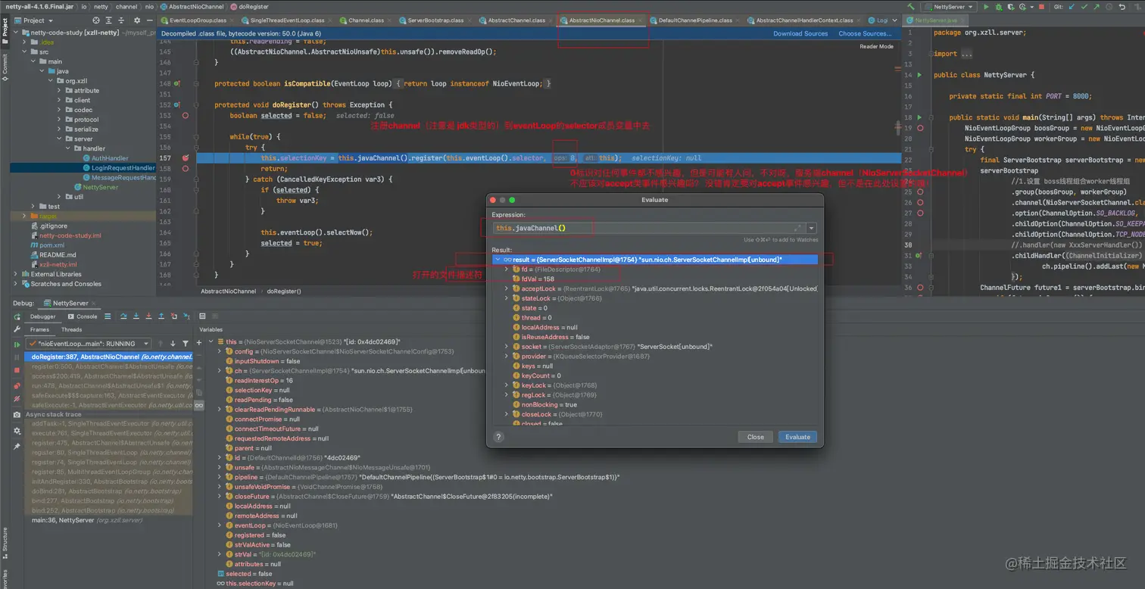Click the Git rollback undo arrow icon

1122,7
